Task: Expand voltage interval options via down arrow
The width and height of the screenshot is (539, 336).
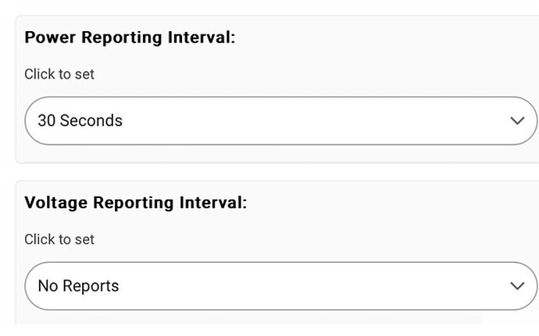Action: pyautogui.click(x=517, y=286)
